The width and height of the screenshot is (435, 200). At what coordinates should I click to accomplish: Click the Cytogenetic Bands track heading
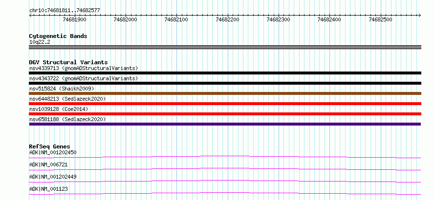coord(58,36)
